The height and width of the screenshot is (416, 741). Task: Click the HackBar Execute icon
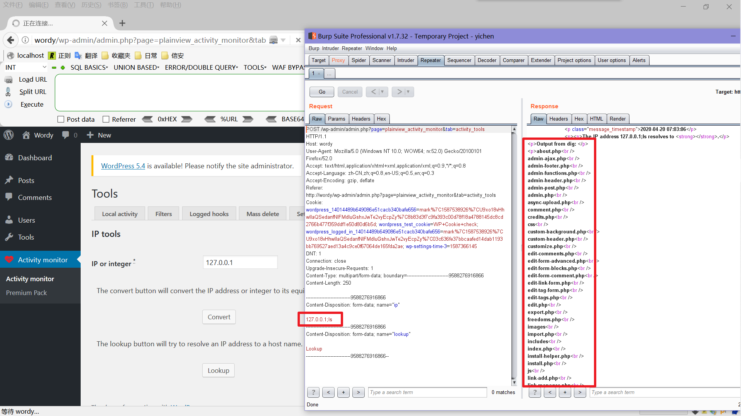pyautogui.click(x=8, y=104)
